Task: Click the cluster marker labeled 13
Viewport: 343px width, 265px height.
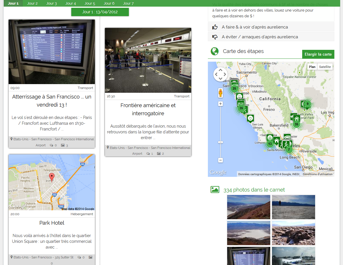Action: tap(270, 144)
